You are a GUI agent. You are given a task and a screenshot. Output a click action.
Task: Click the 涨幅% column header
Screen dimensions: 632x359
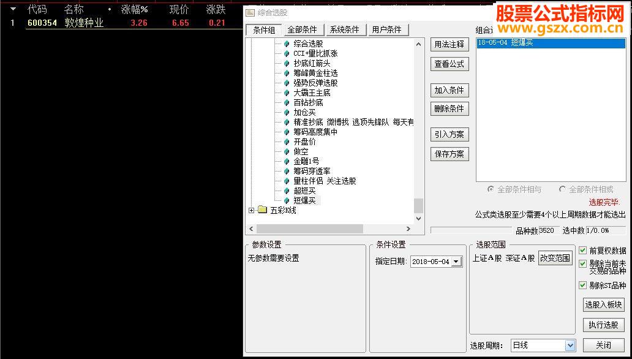[x=135, y=9]
